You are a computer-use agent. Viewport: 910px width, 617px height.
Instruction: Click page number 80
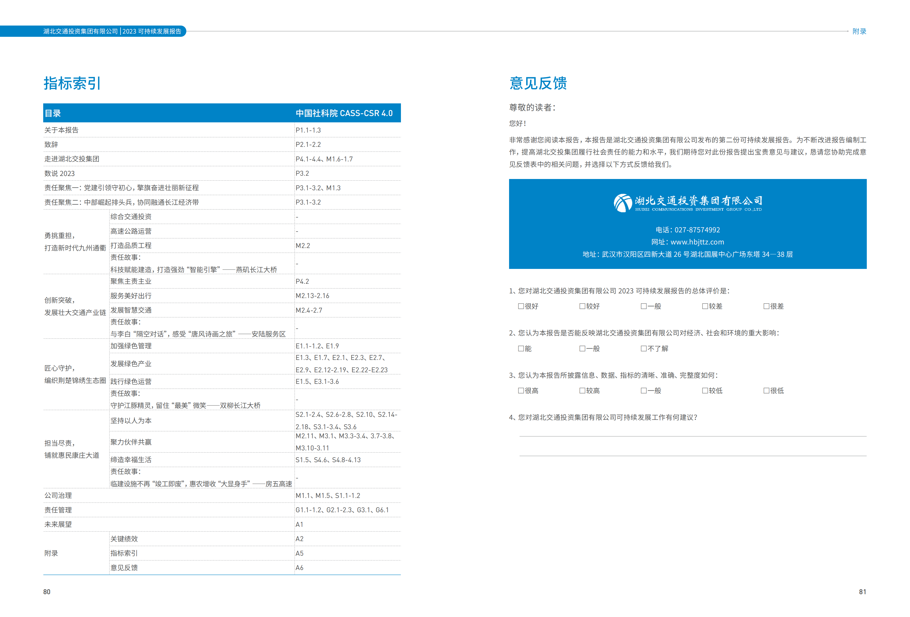47,592
